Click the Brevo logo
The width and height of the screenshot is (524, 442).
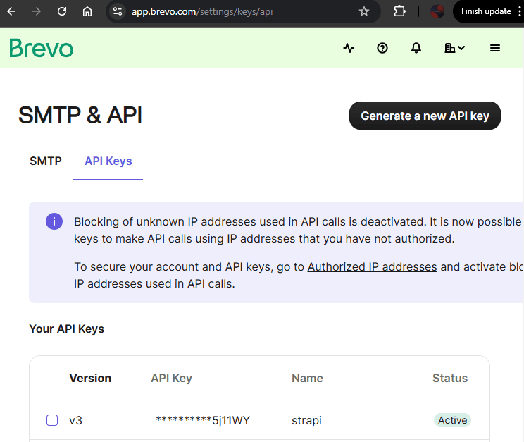41,48
